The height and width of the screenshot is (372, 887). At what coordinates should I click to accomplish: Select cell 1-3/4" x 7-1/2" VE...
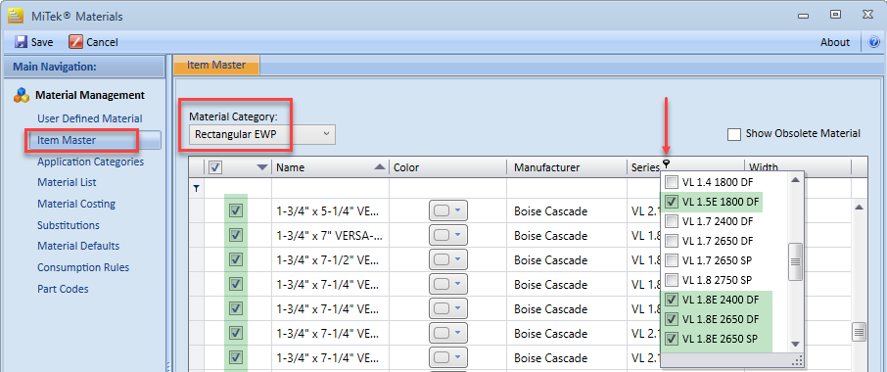pos(329,260)
